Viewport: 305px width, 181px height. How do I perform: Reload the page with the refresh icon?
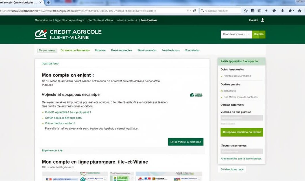coord(194,11)
